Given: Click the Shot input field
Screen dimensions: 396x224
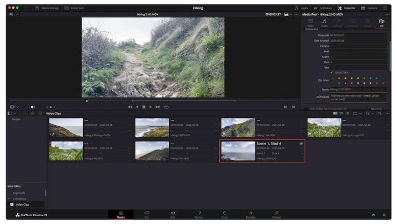Looking at the screenshot, I should point(358,62).
